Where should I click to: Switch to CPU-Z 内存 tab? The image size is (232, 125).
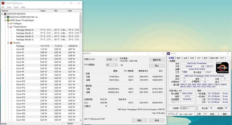[x=192, y=58]
